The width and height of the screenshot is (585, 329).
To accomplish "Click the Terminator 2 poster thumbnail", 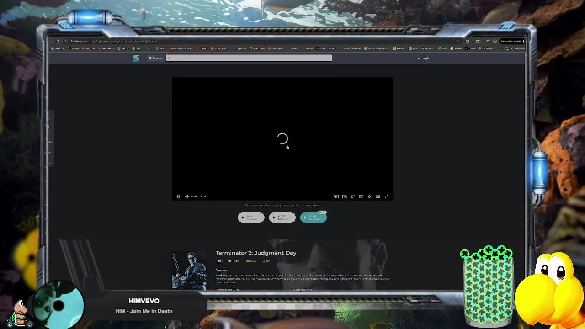I will point(189,271).
